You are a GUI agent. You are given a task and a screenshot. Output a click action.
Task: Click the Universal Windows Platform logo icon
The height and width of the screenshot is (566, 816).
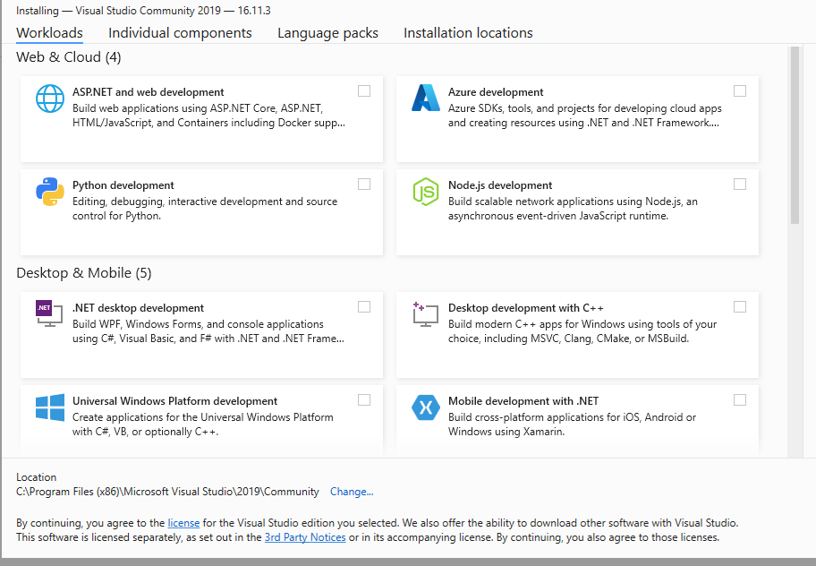point(50,407)
